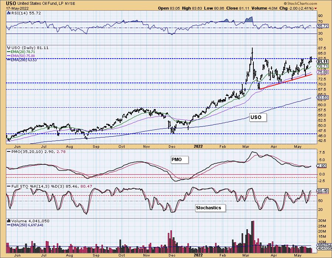Click the 85.46 stochastic tag on the right axis
The height and width of the screenshot is (258, 332).
click(x=323, y=191)
